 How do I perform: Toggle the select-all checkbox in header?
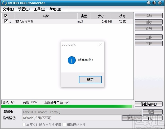[6, 16]
